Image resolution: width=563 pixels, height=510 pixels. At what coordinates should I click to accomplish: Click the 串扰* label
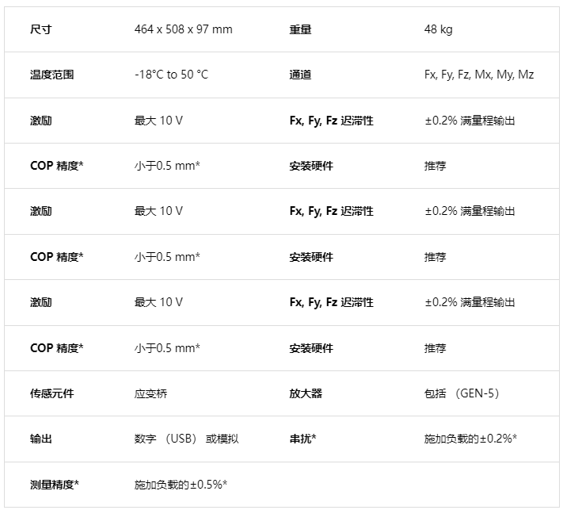[302, 439]
